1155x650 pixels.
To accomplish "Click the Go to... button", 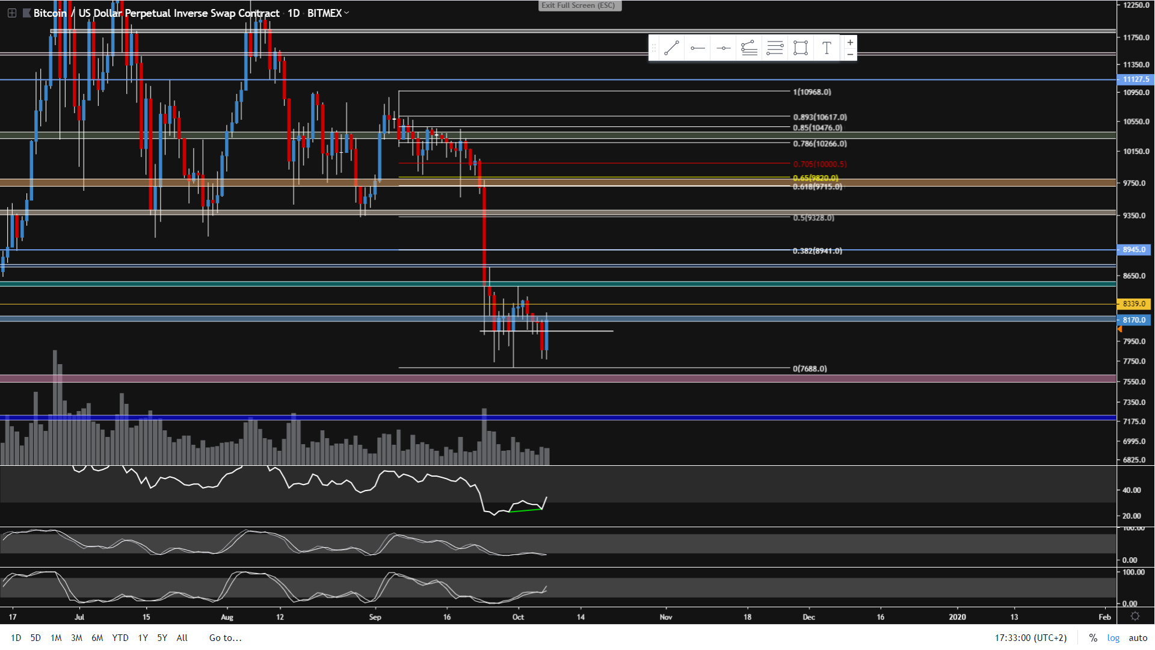I will tap(225, 638).
